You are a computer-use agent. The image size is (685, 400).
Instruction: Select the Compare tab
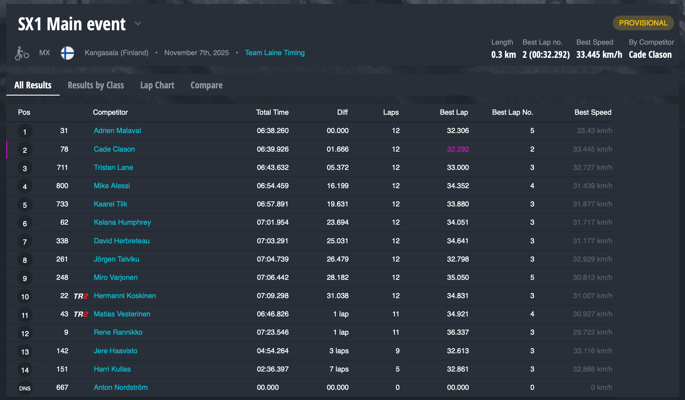click(x=206, y=85)
